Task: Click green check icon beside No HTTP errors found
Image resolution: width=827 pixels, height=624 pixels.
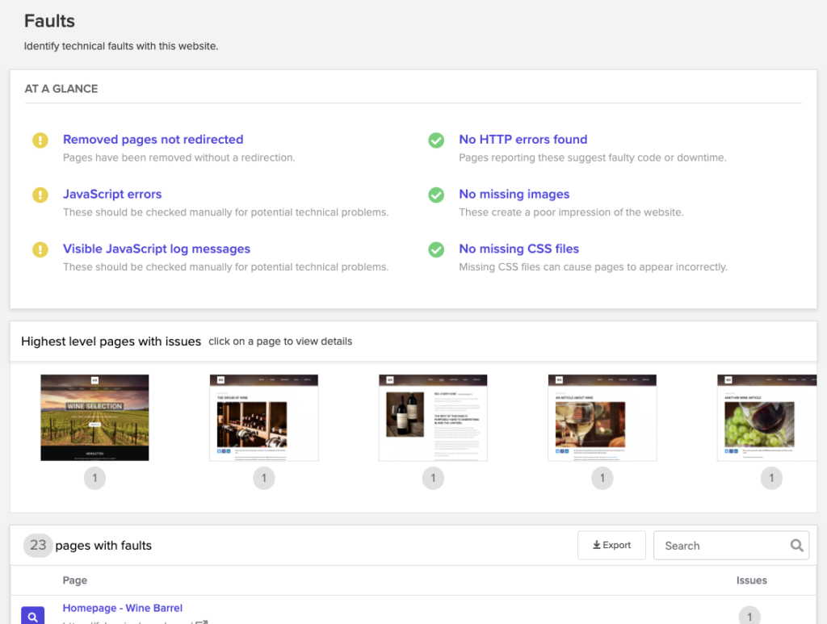Action: [x=436, y=140]
